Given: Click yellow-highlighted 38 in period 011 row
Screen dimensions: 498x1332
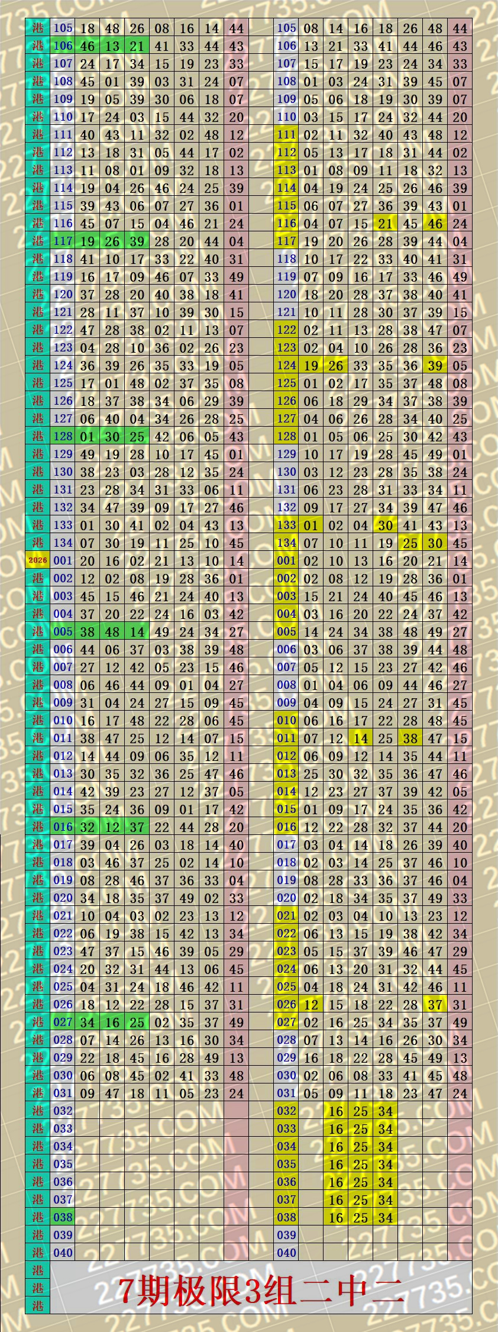Looking at the screenshot, I should [x=410, y=738].
